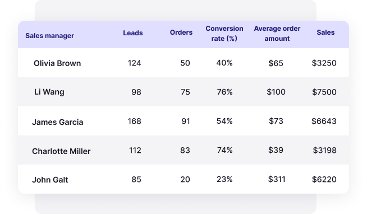Click the $7500 sales value
This screenshot has height=215, width=367.
coord(324,92)
